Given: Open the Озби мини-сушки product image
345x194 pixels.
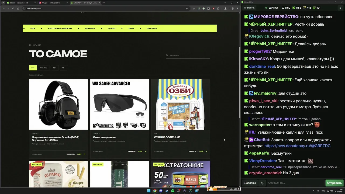Looking at the screenshot, I should pos(181,105).
